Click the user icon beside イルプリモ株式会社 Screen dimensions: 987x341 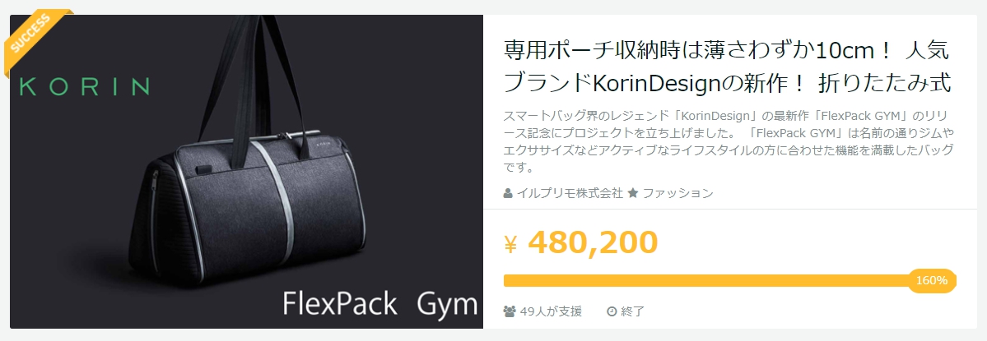[508, 193]
